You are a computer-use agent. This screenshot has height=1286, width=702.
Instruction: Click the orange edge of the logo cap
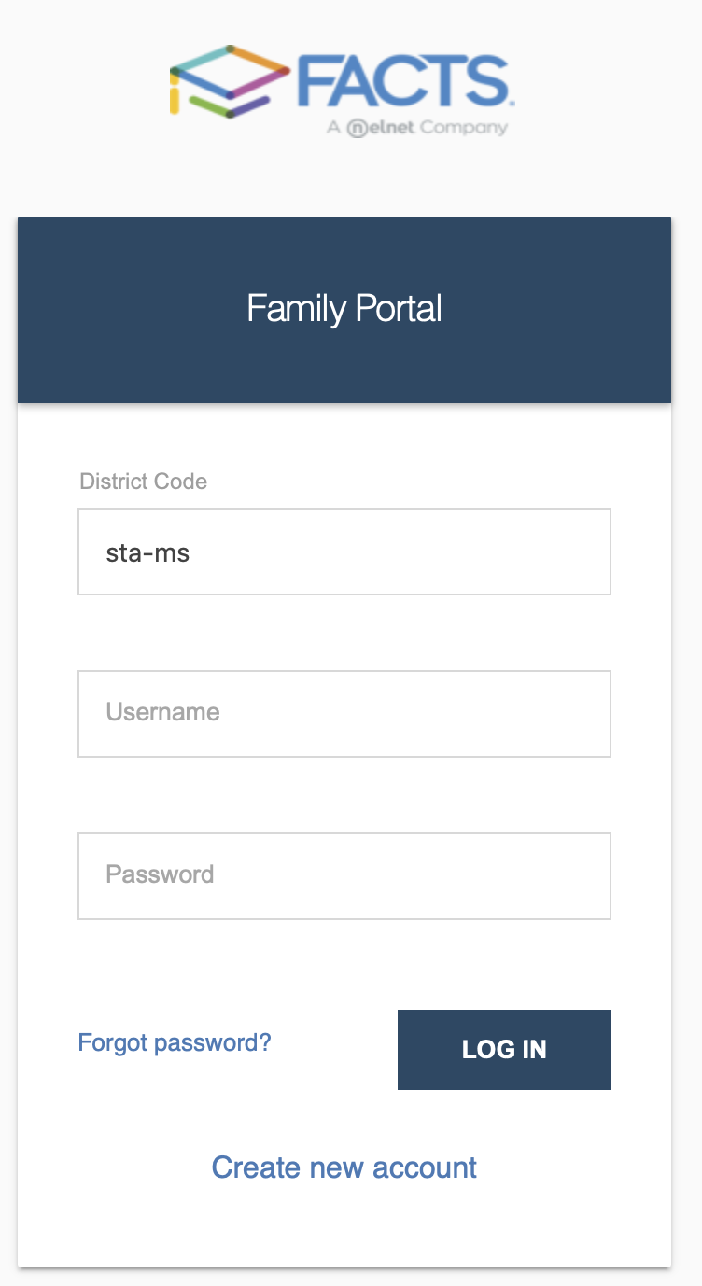260,59
